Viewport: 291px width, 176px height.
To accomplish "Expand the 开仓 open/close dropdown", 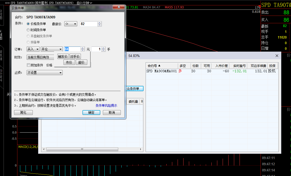I will pyautogui.click(x=51, y=49).
